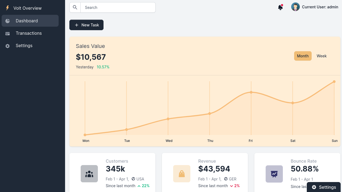The width and height of the screenshot is (342, 192).
Task: Click the Volt lightning bolt logo
Action: (7, 8)
